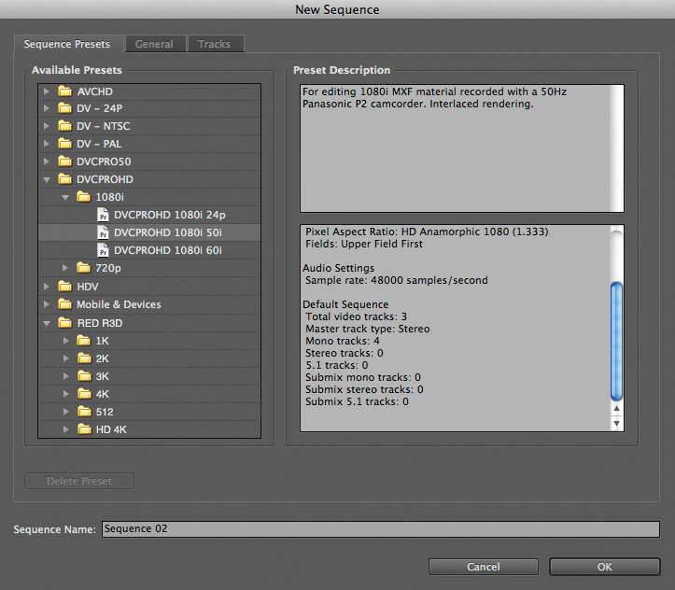Click the HDV folder icon
Image resolution: width=675 pixels, height=590 pixels.
click(65, 287)
